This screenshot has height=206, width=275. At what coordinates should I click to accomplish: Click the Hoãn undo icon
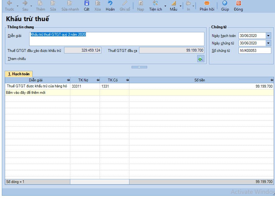pyautogui.click(x=110, y=3)
